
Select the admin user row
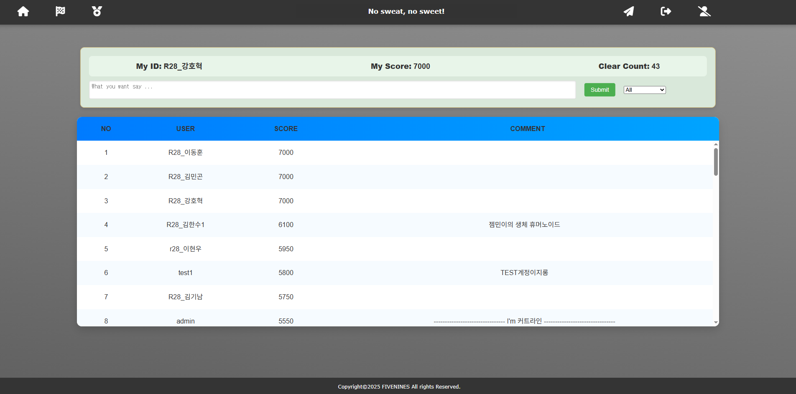click(185, 321)
